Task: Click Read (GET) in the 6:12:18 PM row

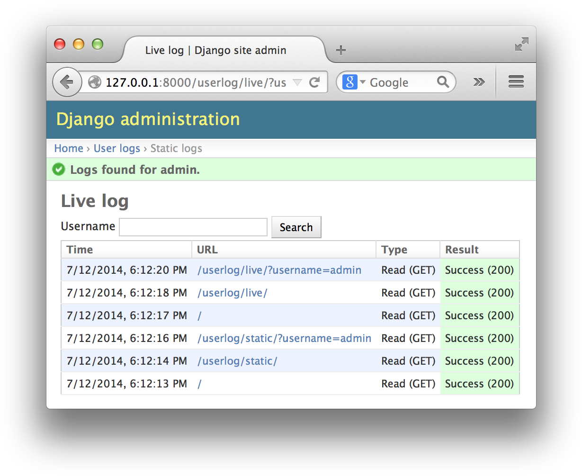Action: 408,293
